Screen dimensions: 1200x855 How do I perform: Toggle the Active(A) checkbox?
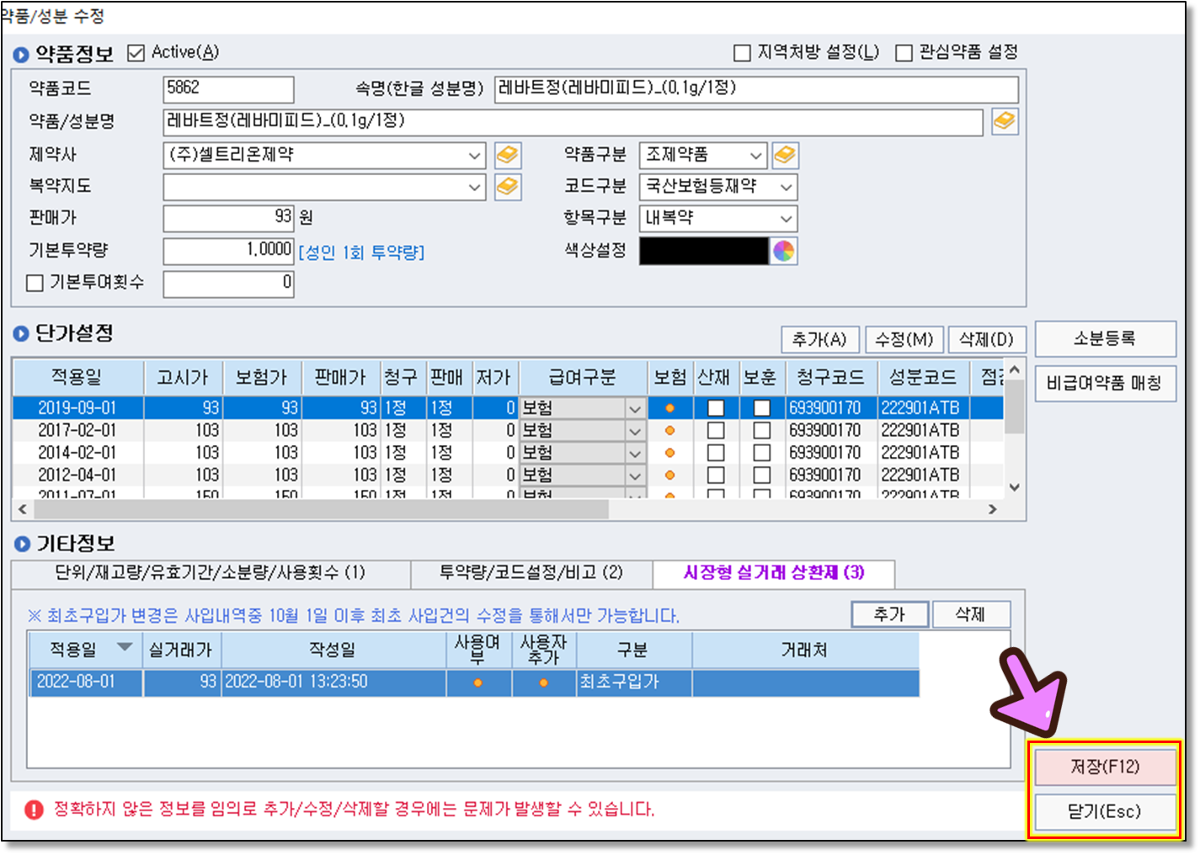[136, 53]
